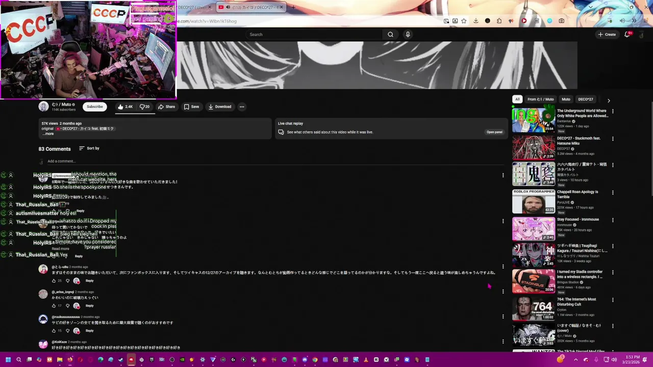Click the Create button
Screen dimensions: 653x367
coord(607,34)
